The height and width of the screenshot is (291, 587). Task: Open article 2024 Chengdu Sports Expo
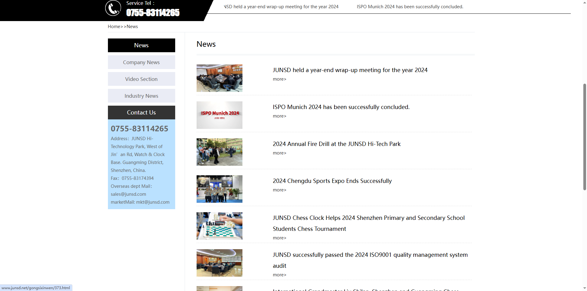click(332, 181)
